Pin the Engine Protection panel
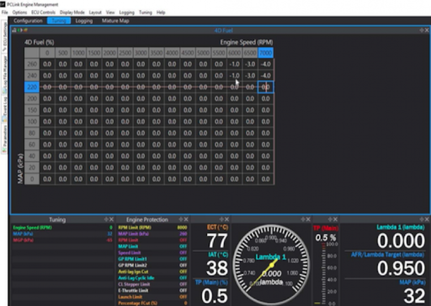Screen dimensions: 431x306 click(x=181, y=219)
